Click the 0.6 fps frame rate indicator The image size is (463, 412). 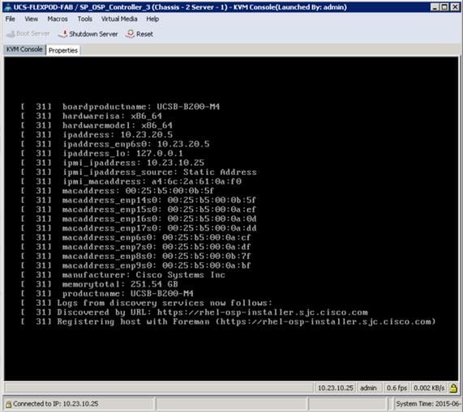[x=397, y=388]
